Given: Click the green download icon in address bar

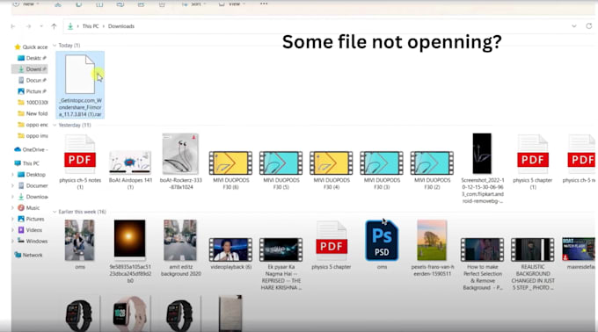Looking at the screenshot, I should point(70,26).
